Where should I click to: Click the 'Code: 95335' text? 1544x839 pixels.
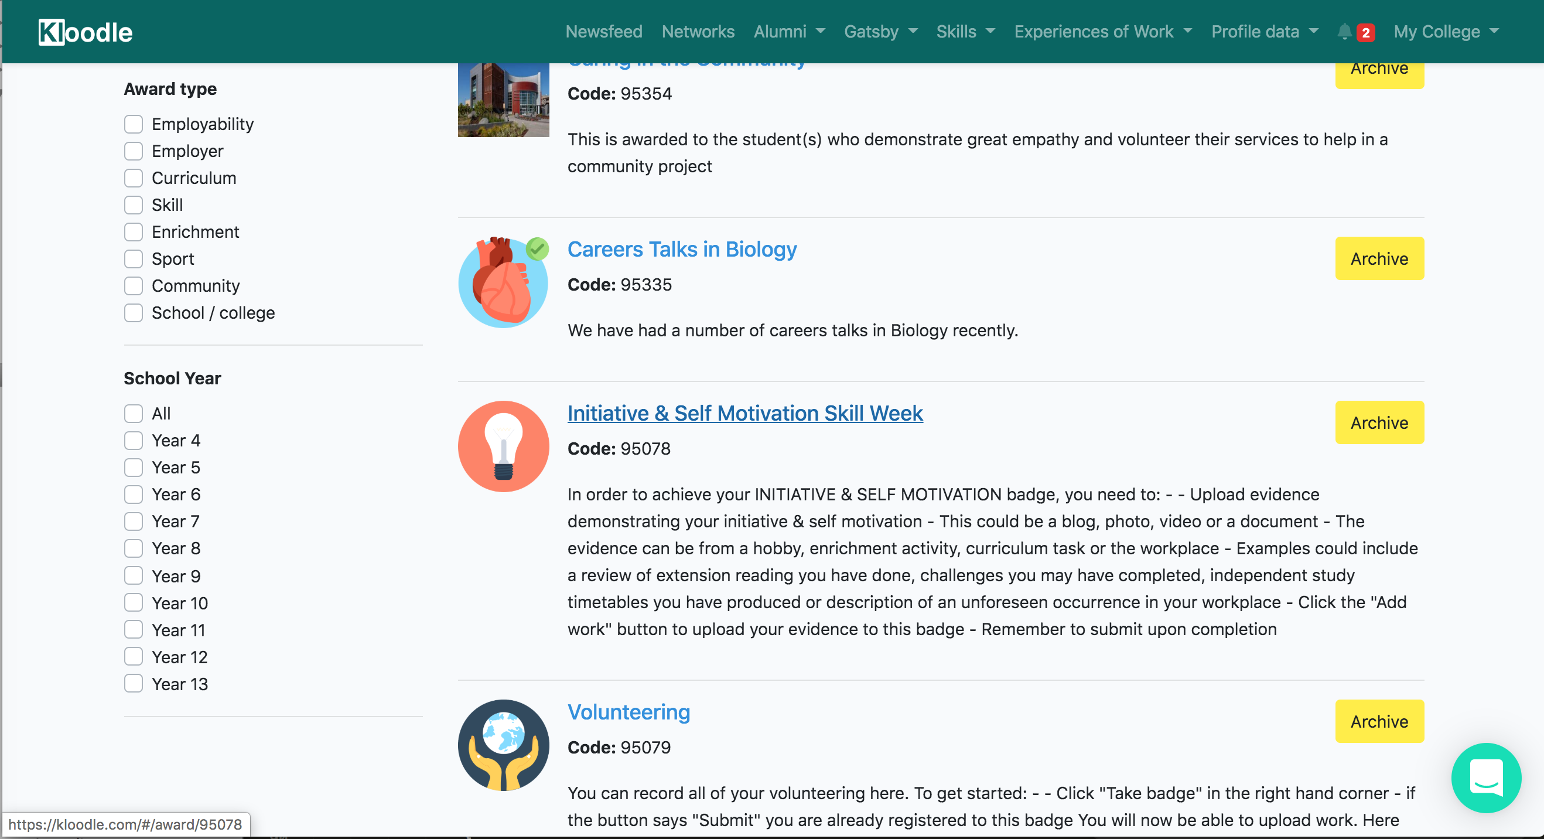pyautogui.click(x=620, y=285)
